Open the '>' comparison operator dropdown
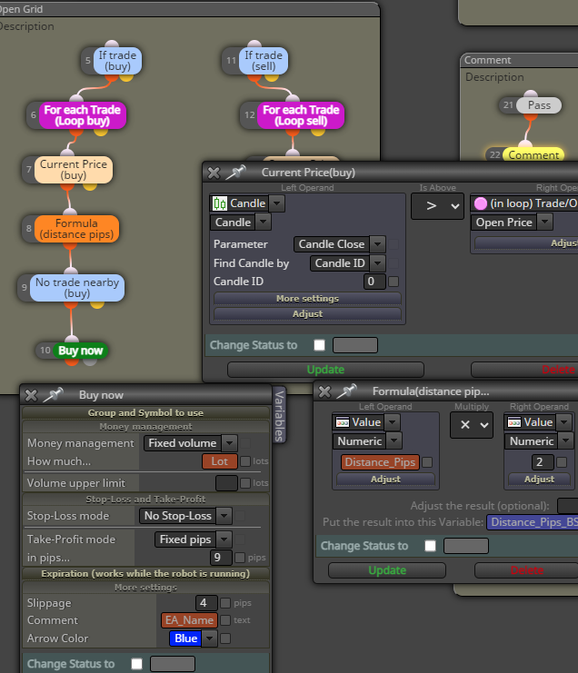This screenshot has width=578, height=673. [437, 206]
